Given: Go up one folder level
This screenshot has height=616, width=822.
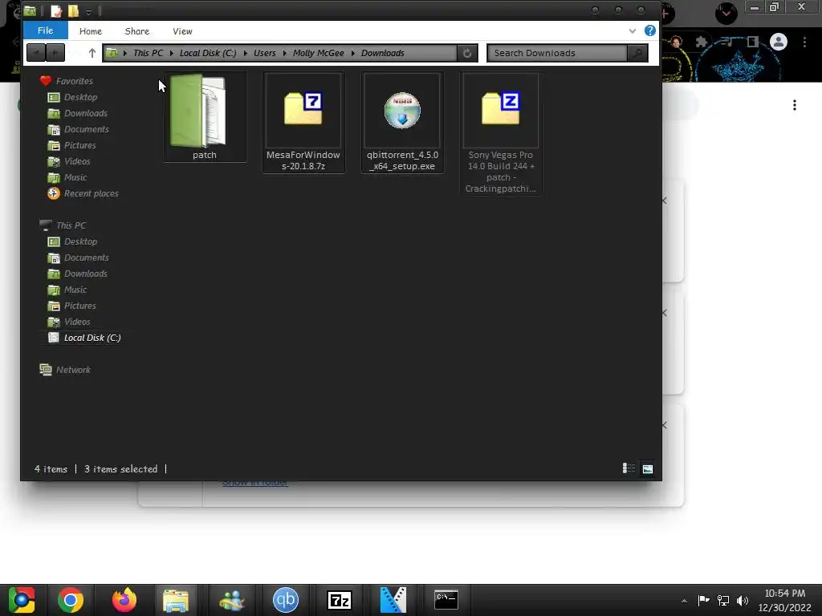Looking at the screenshot, I should [x=92, y=53].
